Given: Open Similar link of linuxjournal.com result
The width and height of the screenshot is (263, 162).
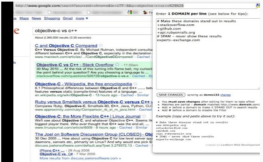Looking at the screenshot, I should point(141,128).
